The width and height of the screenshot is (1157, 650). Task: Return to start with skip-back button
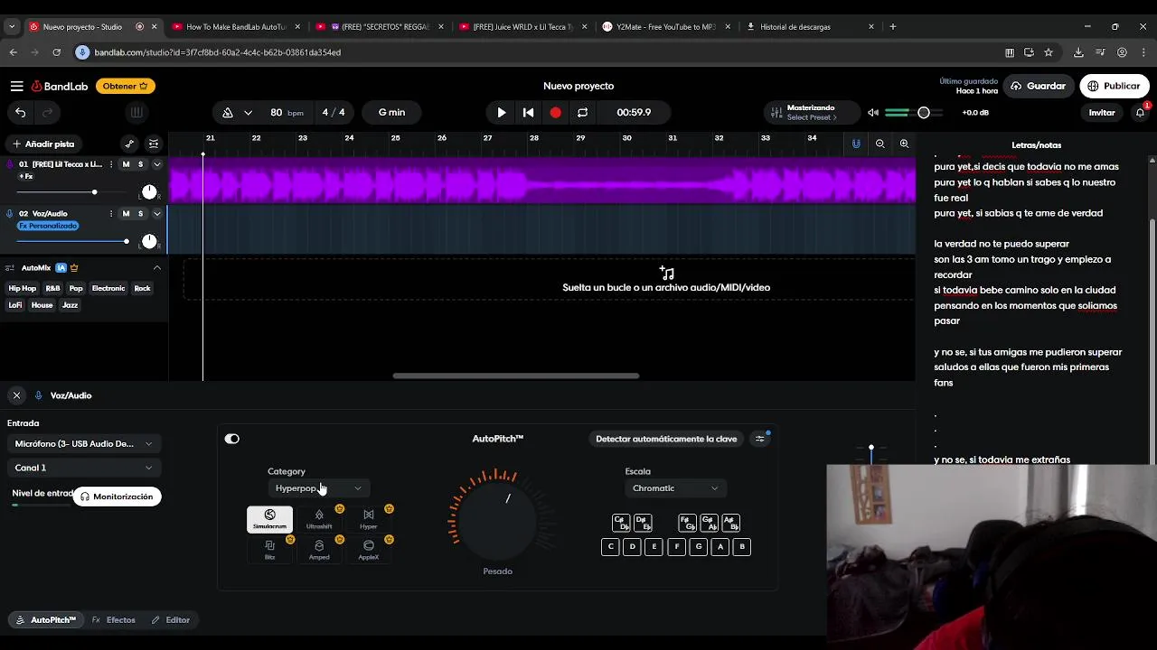(528, 113)
